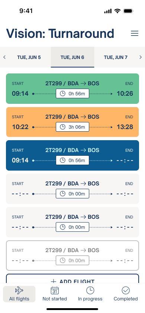
Task: Switch to TUE, JUN 5 tab
Action: point(29,57)
